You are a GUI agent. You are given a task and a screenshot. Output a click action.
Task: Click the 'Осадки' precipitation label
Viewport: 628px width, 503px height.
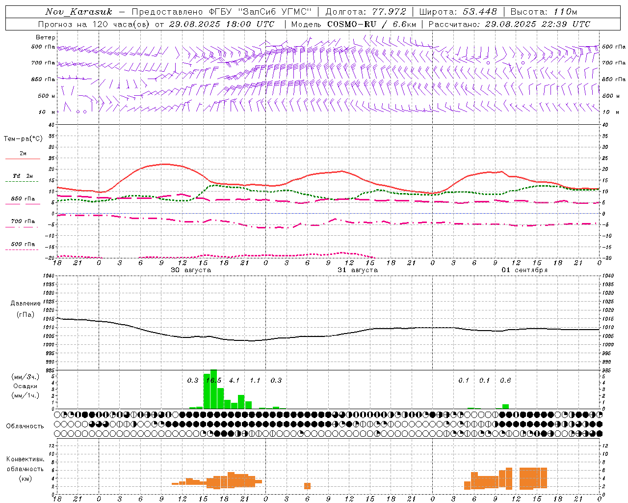(25, 386)
